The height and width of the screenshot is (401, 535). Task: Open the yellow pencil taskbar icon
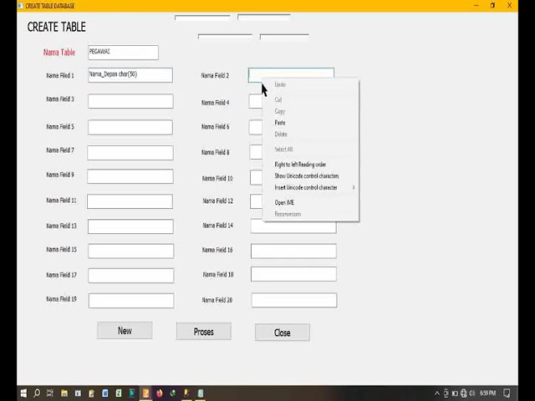click(186, 393)
